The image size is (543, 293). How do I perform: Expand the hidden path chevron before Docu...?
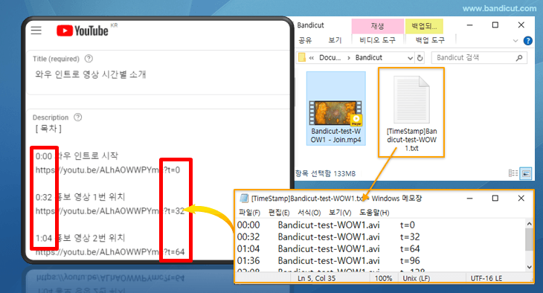312,58
